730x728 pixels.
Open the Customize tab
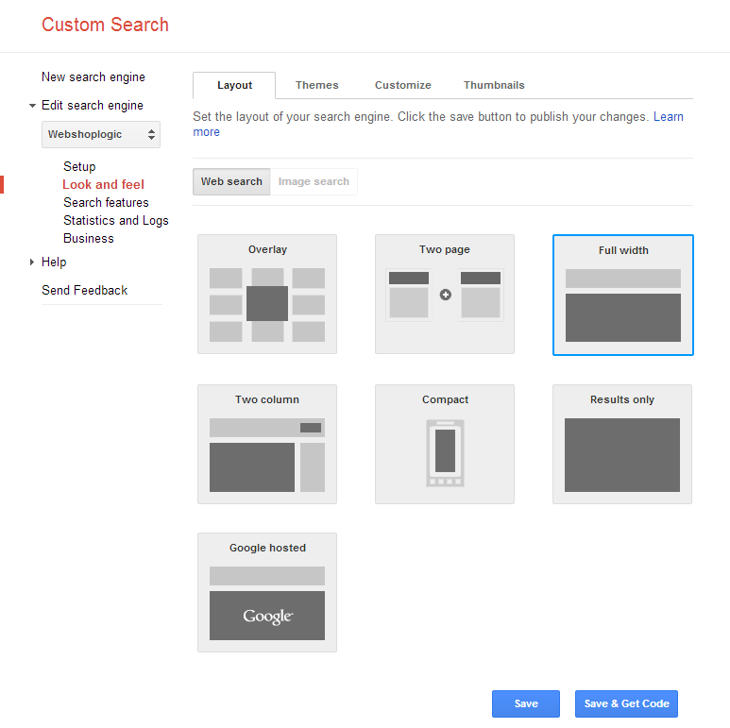[403, 85]
